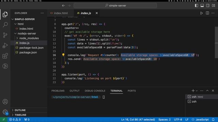The width and height of the screenshot is (218, 122).
Task: Click the simple-server command center search box
Action: [115, 5]
